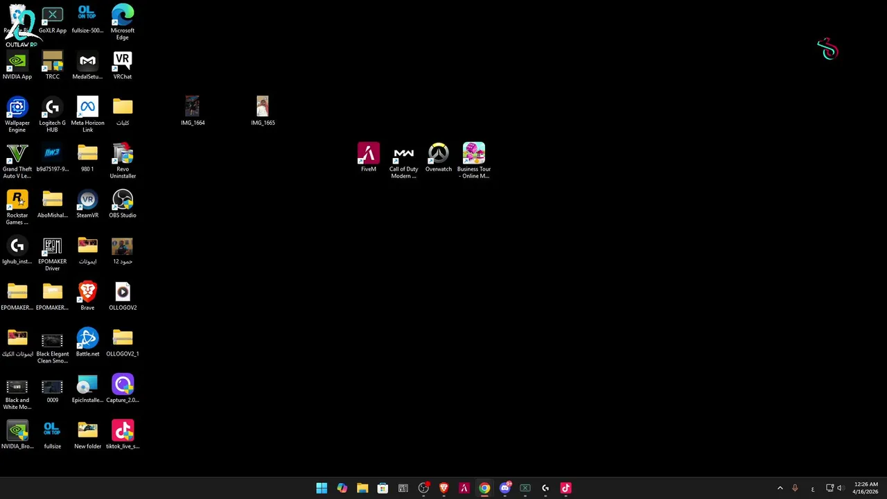This screenshot has width=887, height=499.
Task: Open the Revo Uninstaller shortcut
Action: [123, 161]
